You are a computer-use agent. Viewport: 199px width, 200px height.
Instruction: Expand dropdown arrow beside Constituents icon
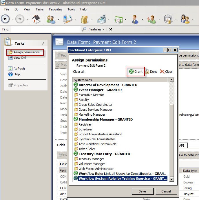59,20
